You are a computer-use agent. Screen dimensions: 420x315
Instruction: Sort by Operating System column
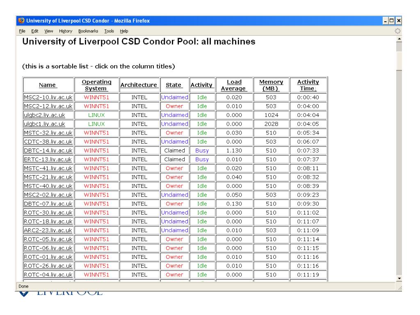point(96,85)
